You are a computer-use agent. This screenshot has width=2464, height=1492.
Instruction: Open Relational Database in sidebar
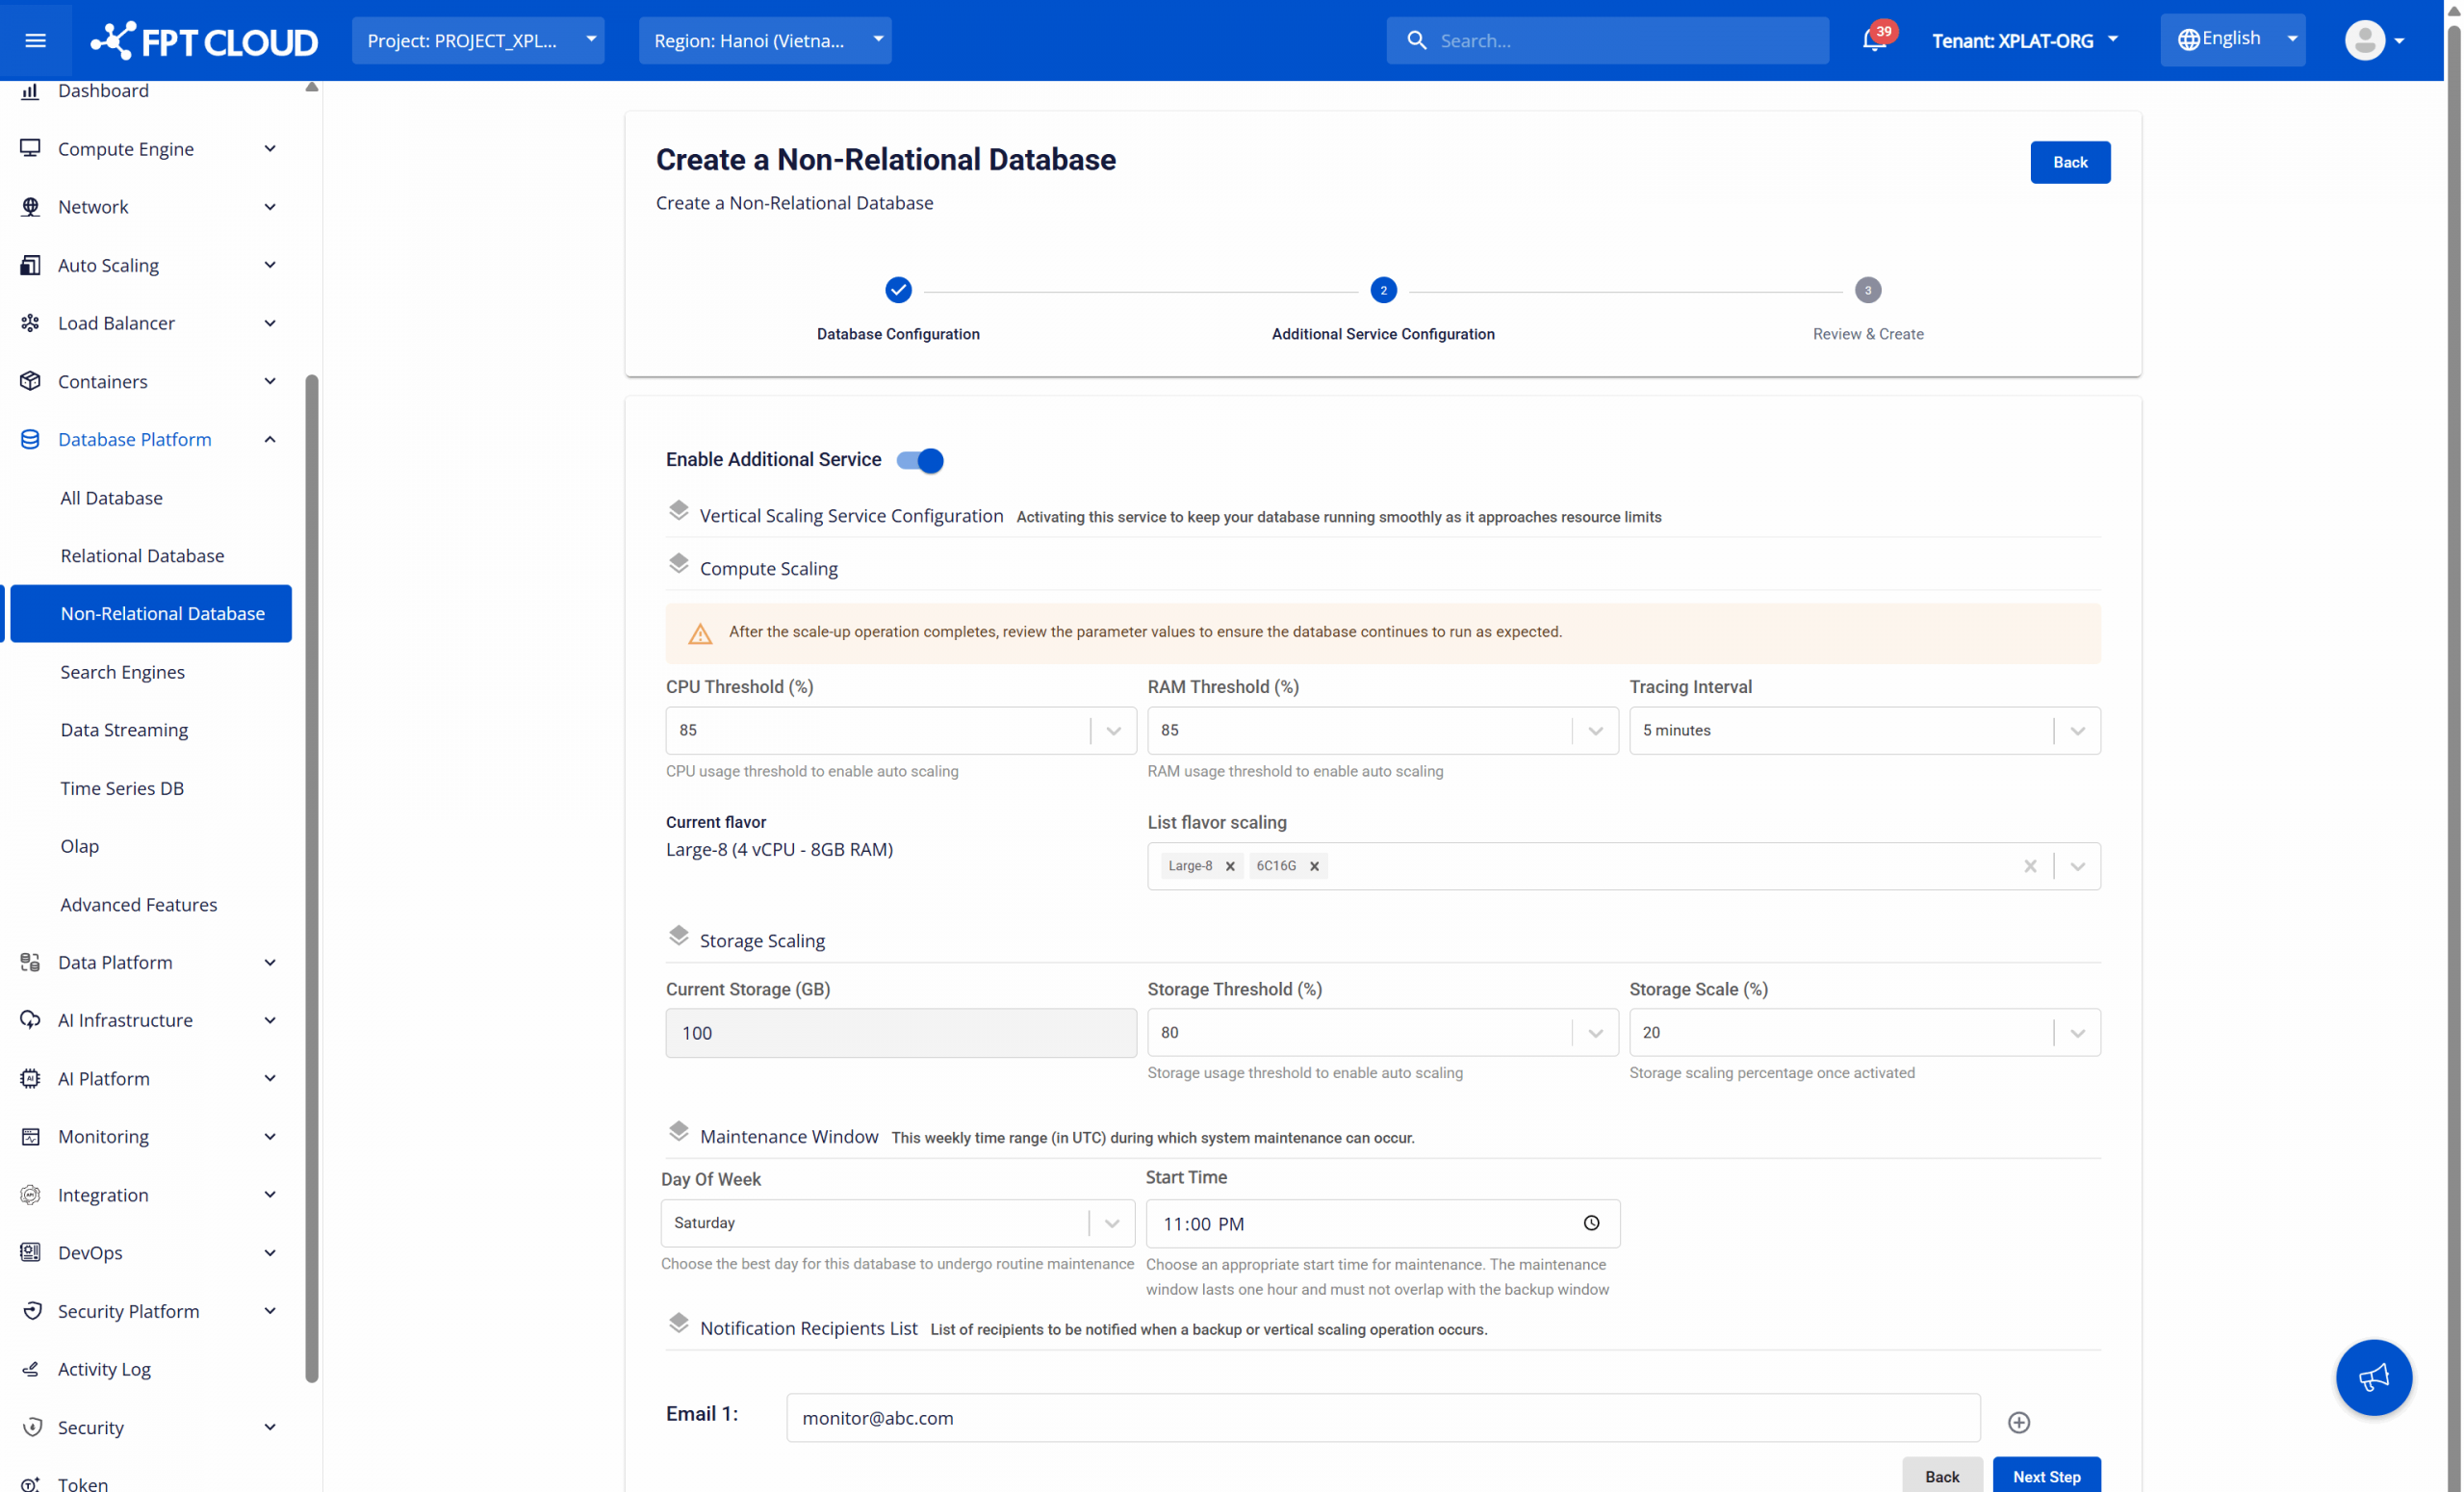[142, 555]
